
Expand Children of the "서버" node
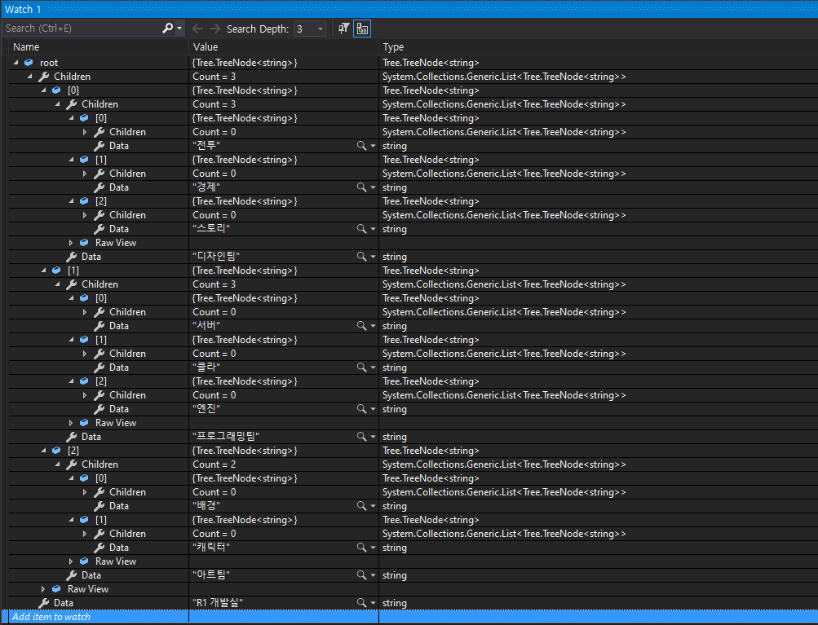tap(85, 312)
